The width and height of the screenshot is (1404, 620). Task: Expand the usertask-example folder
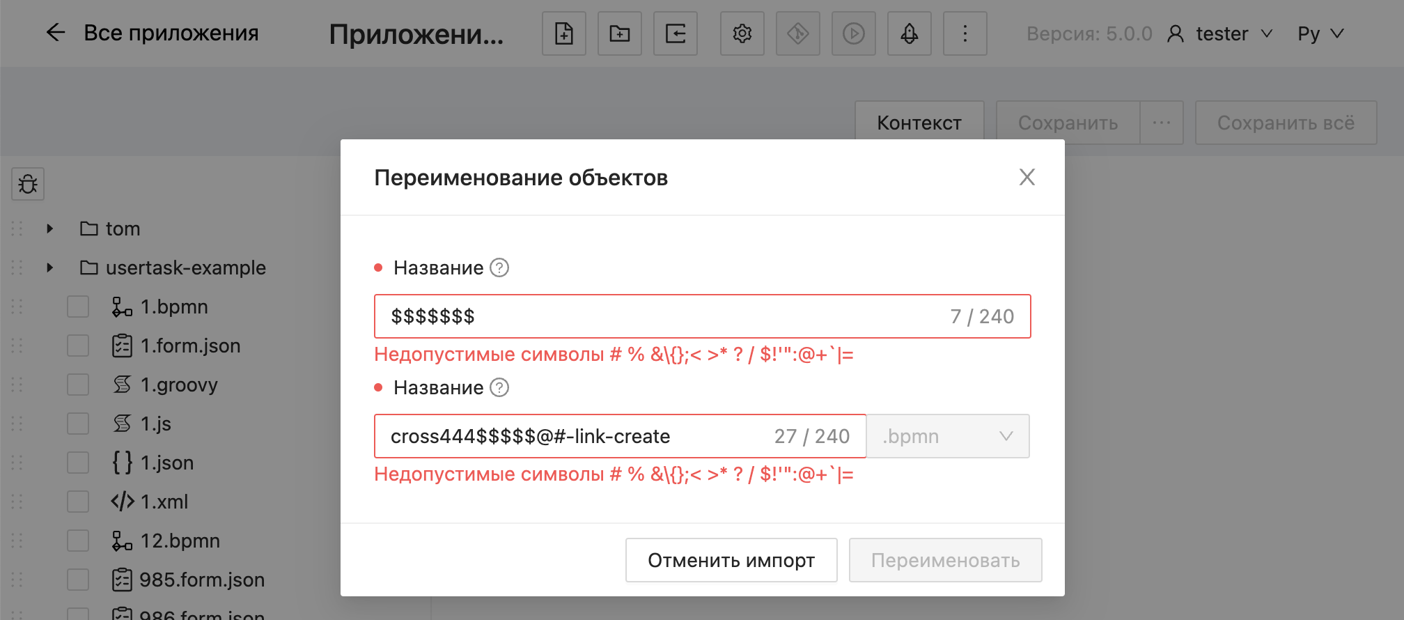[x=49, y=268]
